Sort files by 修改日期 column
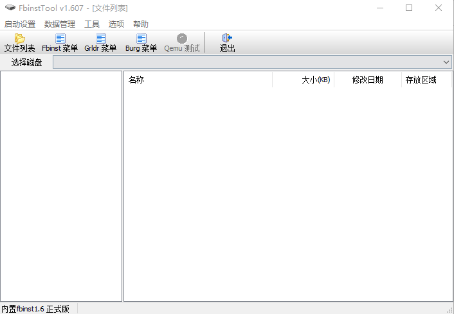The height and width of the screenshot is (314, 454). point(368,80)
